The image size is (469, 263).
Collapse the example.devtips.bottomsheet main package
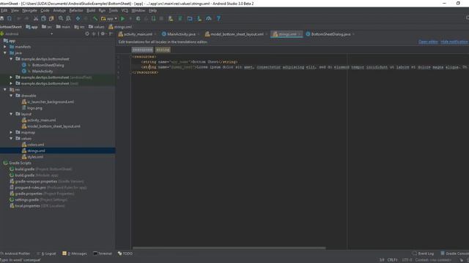pyautogui.click(x=11, y=59)
